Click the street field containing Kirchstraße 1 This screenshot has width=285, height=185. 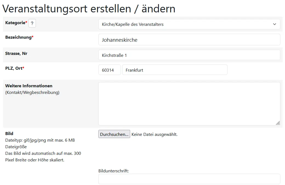click(189, 55)
